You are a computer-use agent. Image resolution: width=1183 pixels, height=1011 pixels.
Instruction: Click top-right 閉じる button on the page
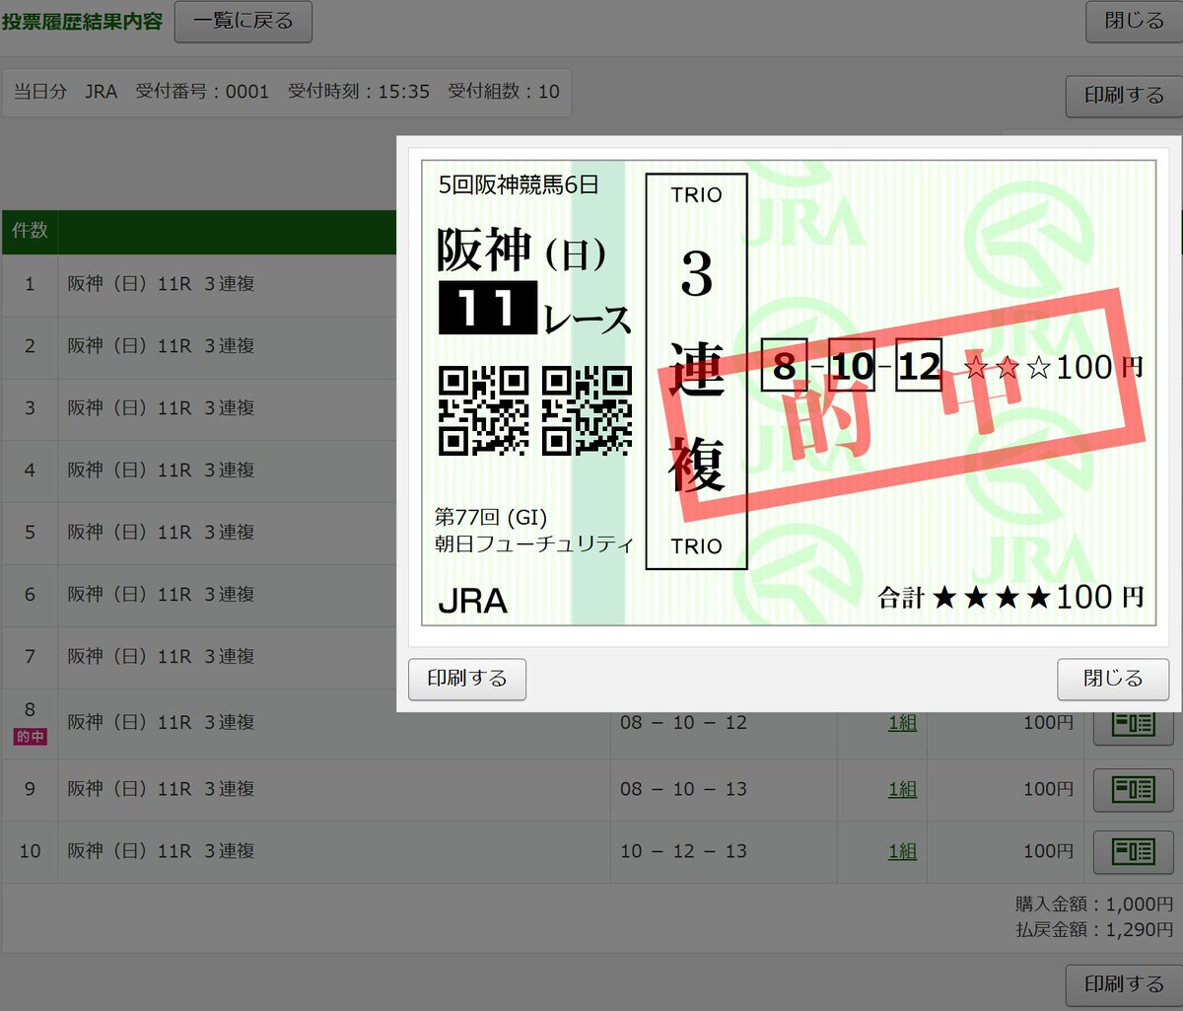point(1134,21)
